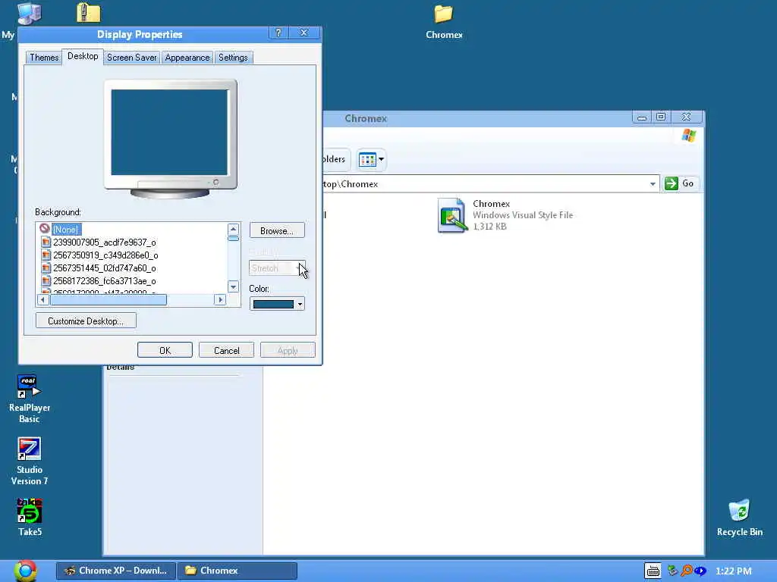Minimize the Chromex window

pos(642,117)
